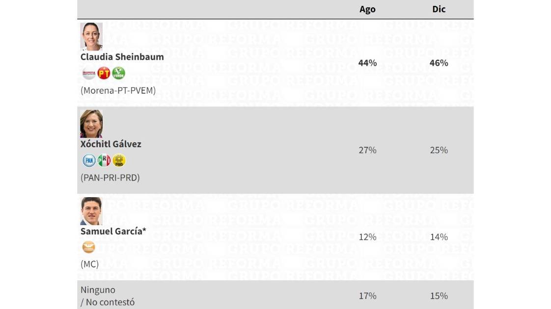Open Xóchitl Gálvez's portrait photo

point(91,124)
